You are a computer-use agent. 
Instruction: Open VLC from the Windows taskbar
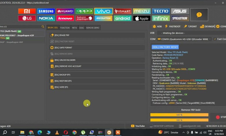[57, 133]
